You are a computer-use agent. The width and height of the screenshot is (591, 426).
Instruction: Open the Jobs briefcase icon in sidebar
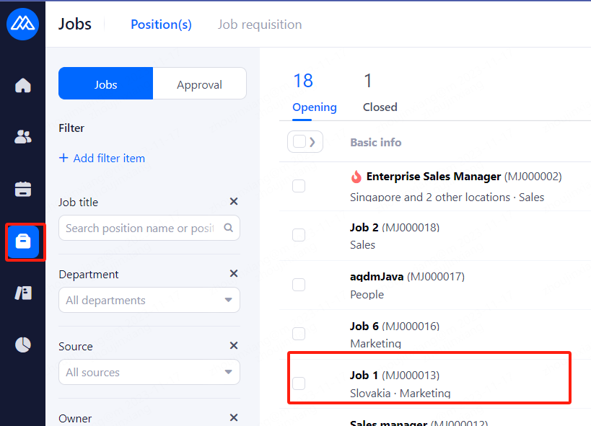pyautogui.click(x=23, y=241)
